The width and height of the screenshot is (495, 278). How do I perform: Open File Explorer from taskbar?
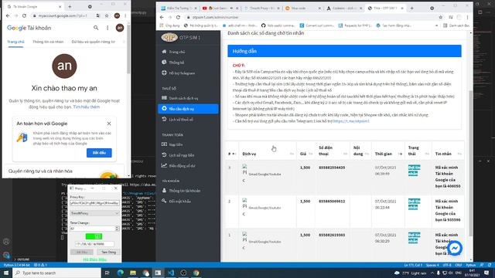[133, 273]
